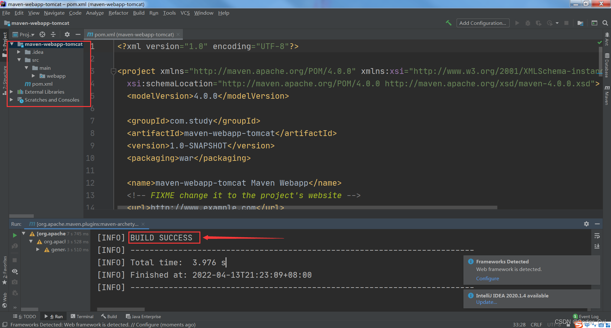Click the Run with Profiler clock icon
611x328 pixels.
pyautogui.click(x=550, y=23)
